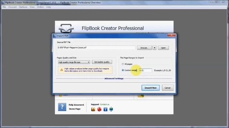Click Import Now button

tap(151, 88)
